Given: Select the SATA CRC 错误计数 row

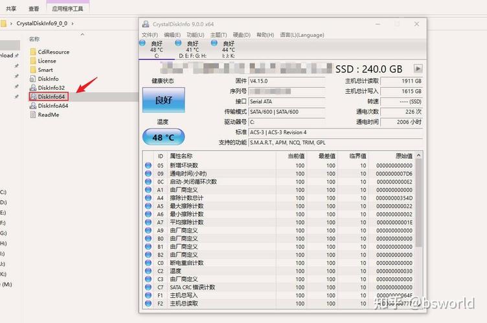Looking at the screenshot, I should pos(279,287).
